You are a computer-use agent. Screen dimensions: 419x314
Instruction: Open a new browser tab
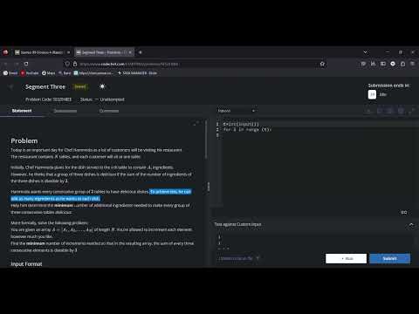[141, 52]
